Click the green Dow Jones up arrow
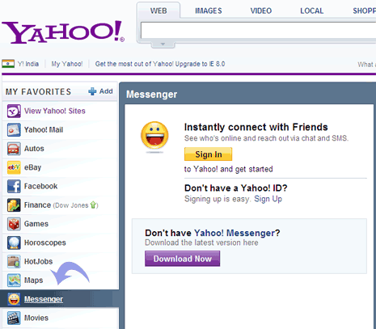This screenshot has height=329, width=376. pyautogui.click(x=93, y=205)
